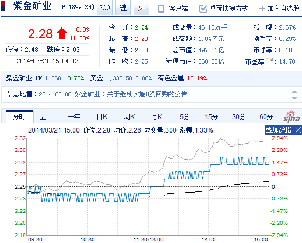Screen dimensions: 302x243
Task: Click the red up arrow beside 2.28
Action: pos(61,33)
